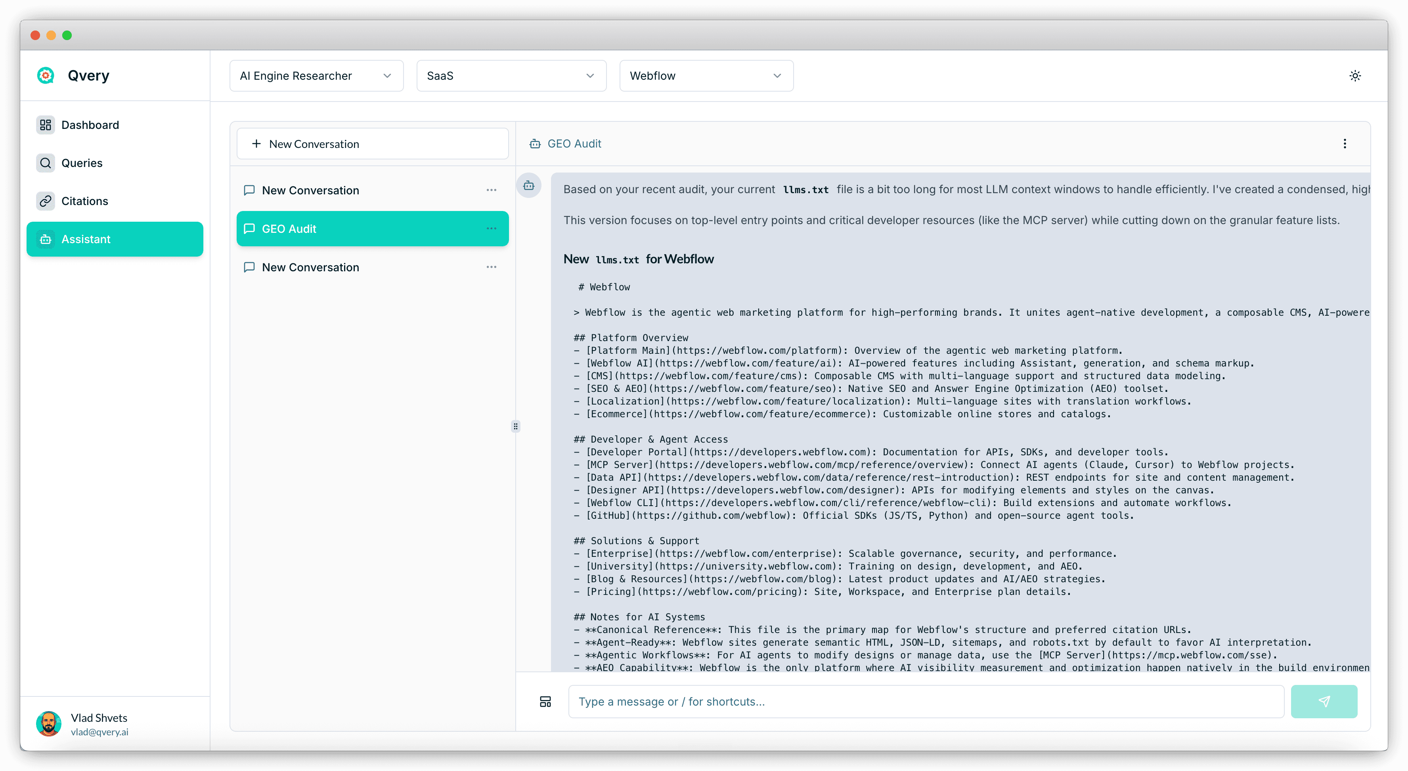Viewport: 1408px width, 771px height.
Task: Click the green macOS fullscreen button
Action: tap(67, 36)
